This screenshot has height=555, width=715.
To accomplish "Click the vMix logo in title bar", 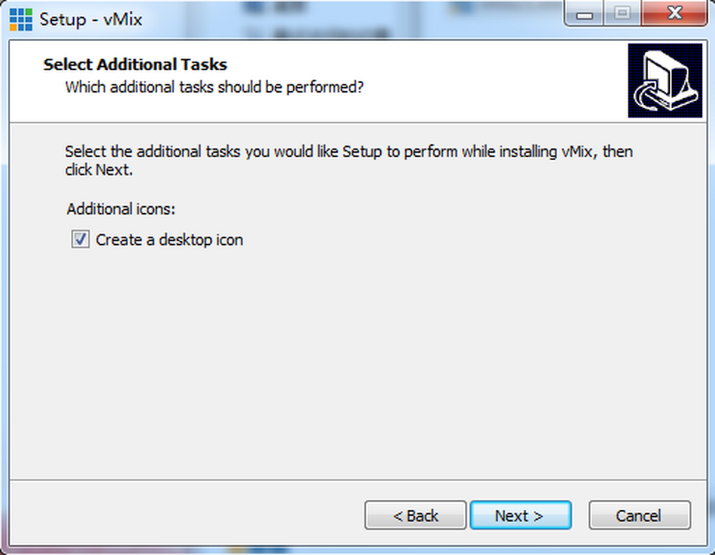I will tap(21, 19).
